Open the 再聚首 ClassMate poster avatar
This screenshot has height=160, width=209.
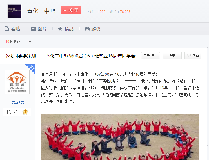coord(17,82)
